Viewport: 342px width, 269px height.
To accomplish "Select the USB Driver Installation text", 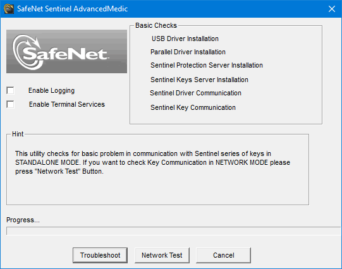I will (x=185, y=39).
